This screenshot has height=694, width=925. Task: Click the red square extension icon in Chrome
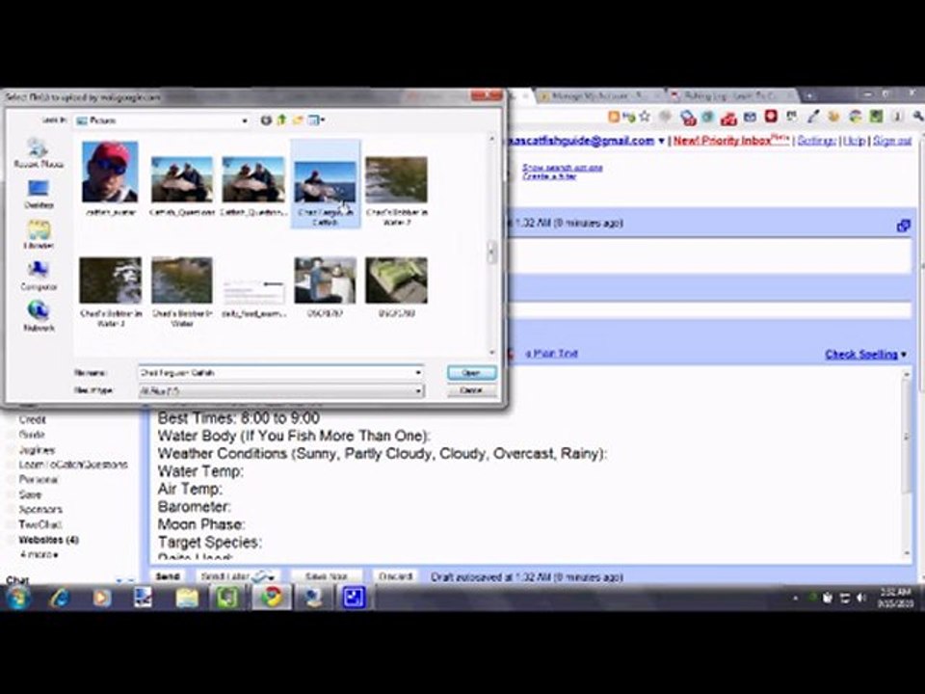771,117
